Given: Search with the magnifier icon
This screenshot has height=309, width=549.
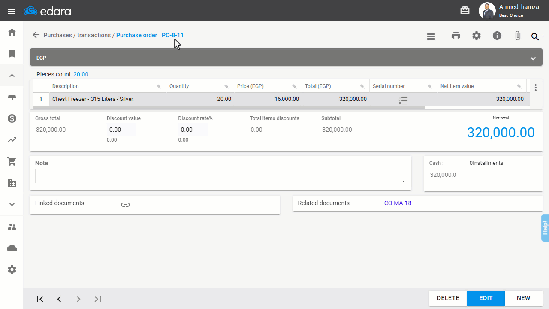Looking at the screenshot, I should coord(535,36).
